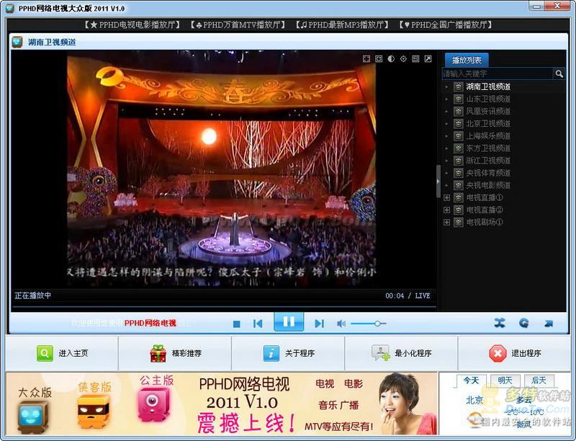Switch weather to 明天 tab
This screenshot has width=576, height=441.
point(505,380)
